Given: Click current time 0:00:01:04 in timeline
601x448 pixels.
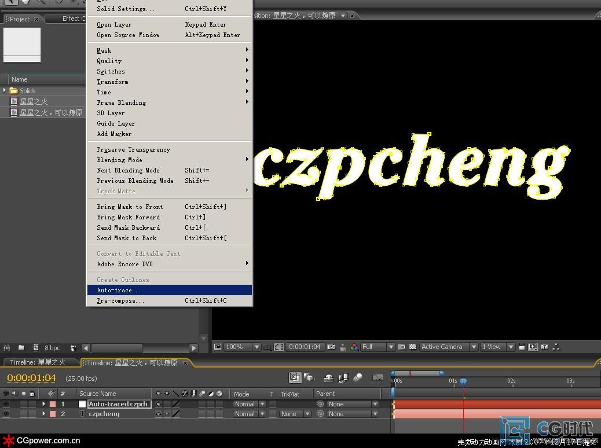Looking at the screenshot, I should [x=31, y=378].
